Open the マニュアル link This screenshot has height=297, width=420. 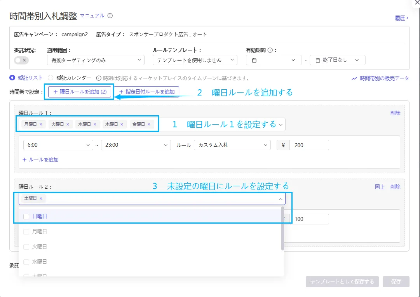point(92,16)
